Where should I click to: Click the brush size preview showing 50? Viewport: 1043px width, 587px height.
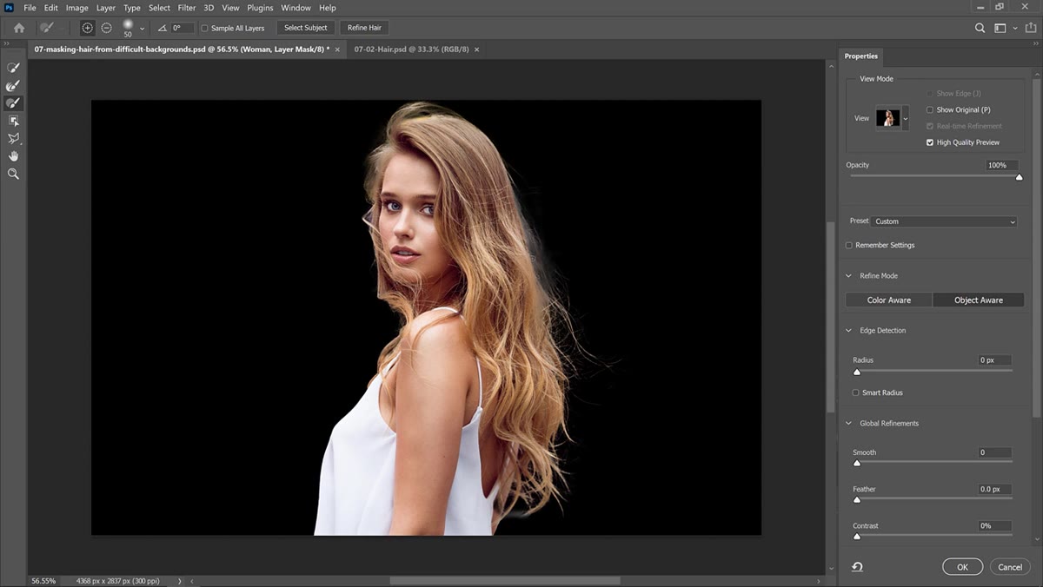point(128,28)
